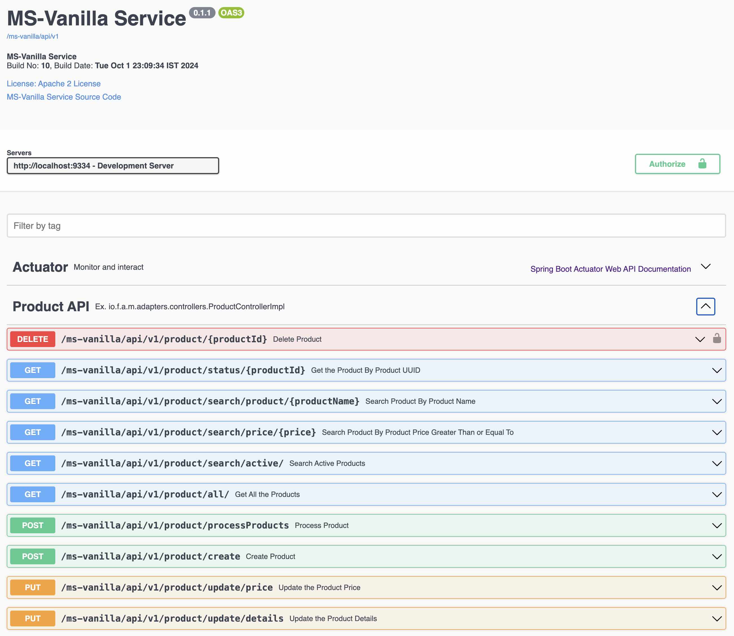Click the green POST badge for processProducts
The image size is (734, 636).
coord(33,525)
